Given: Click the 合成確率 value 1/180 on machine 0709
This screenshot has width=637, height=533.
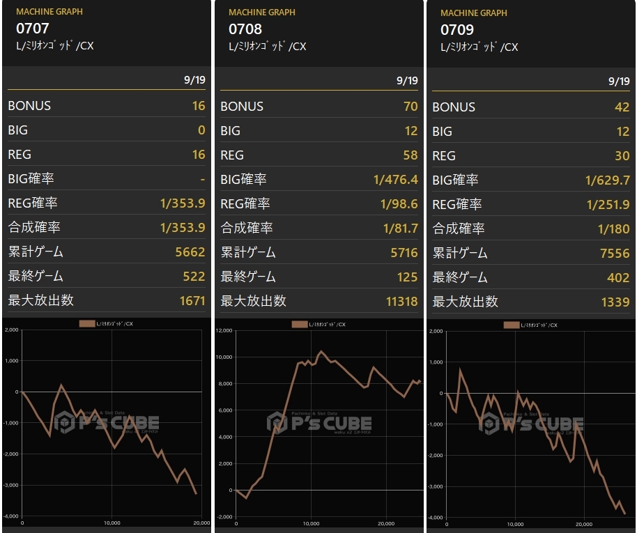Looking at the screenshot, I should click(x=613, y=229).
